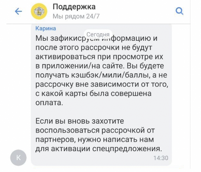Tap the back arrow icon
This screenshot has width=201, height=172.
pos(18,11)
